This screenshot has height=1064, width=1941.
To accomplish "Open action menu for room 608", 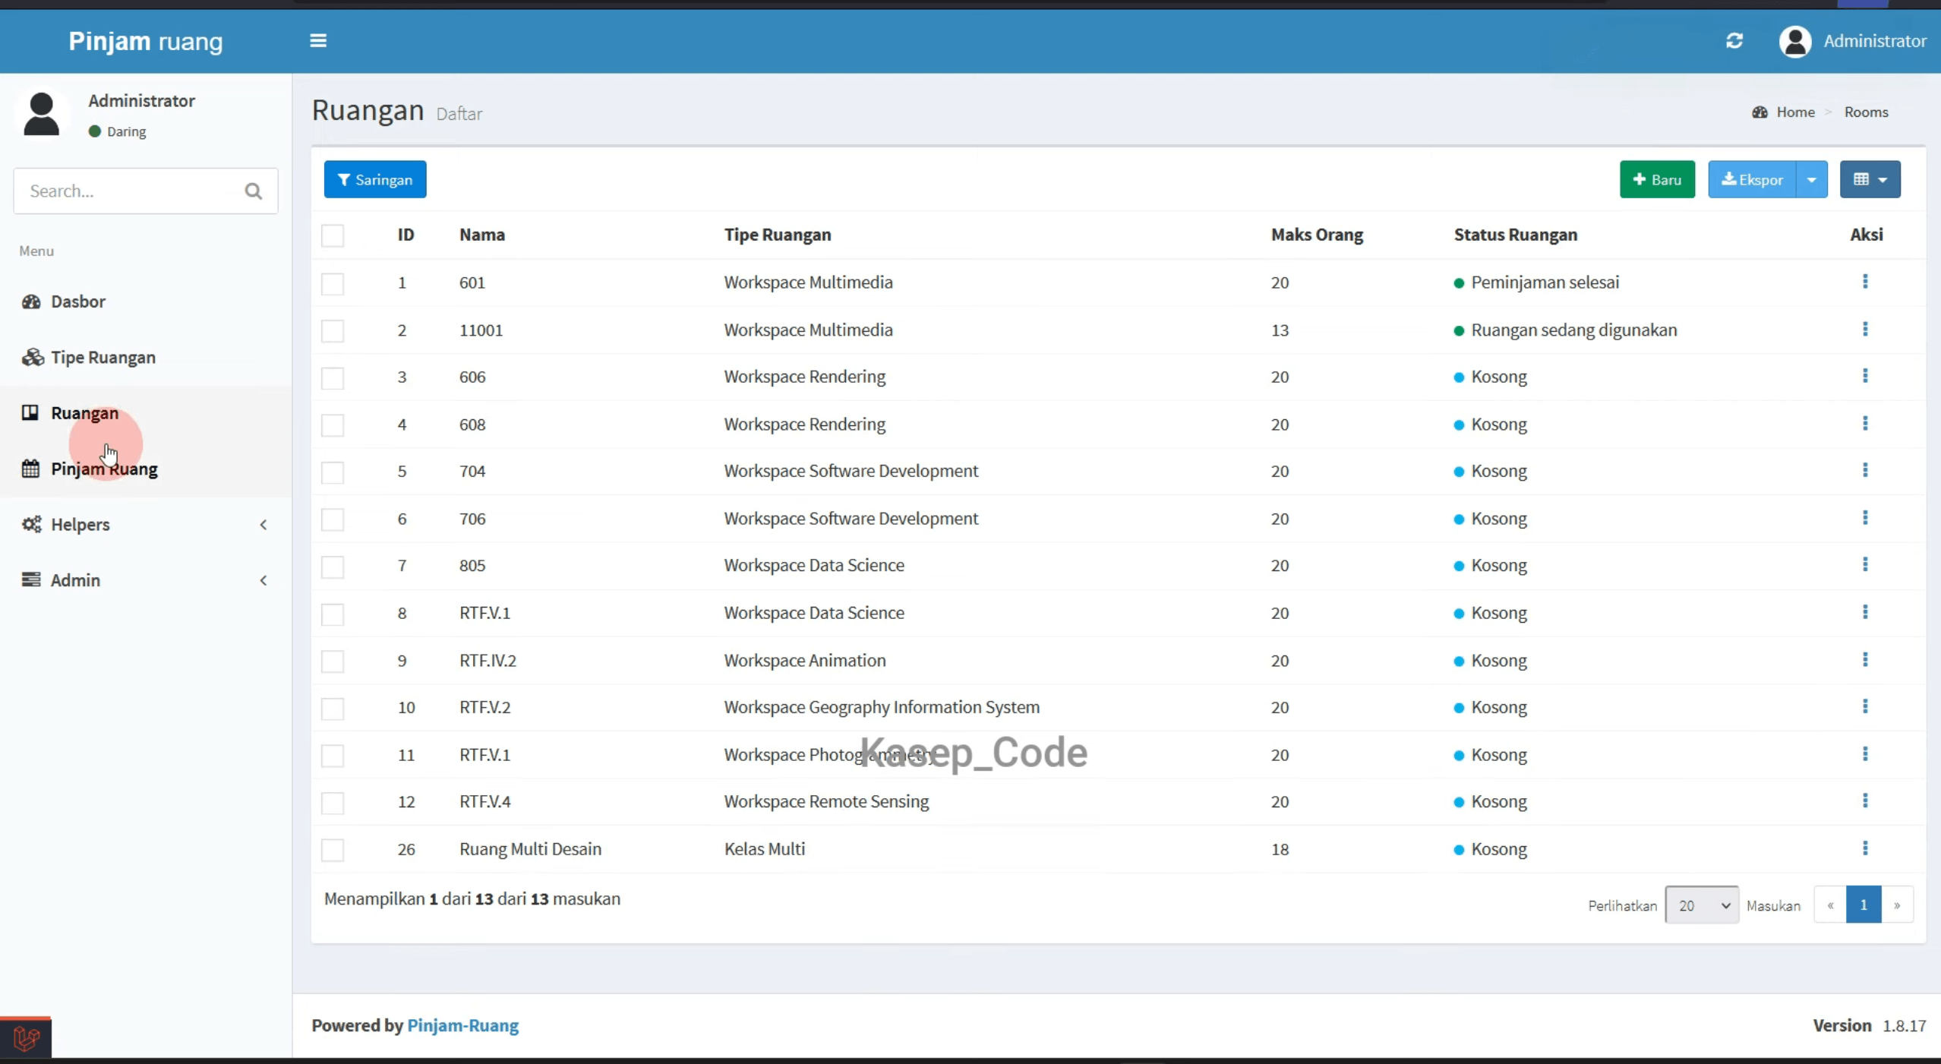I will tap(1865, 423).
